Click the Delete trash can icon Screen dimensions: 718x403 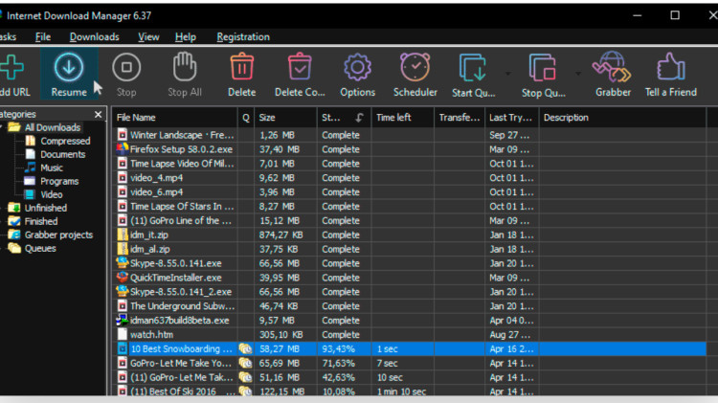click(x=242, y=67)
